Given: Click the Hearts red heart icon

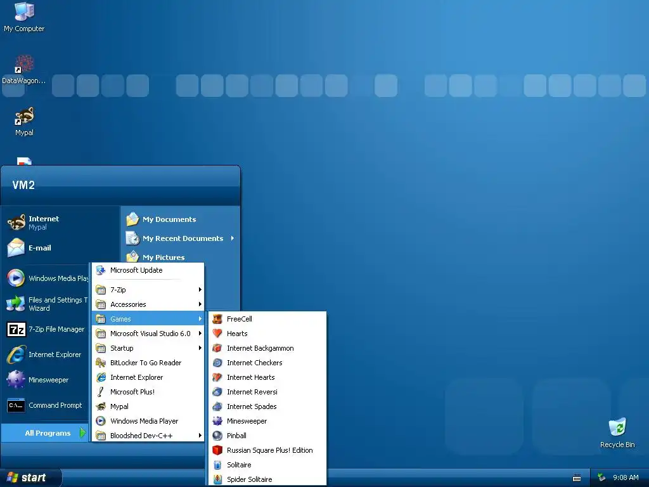Looking at the screenshot, I should point(217,334).
